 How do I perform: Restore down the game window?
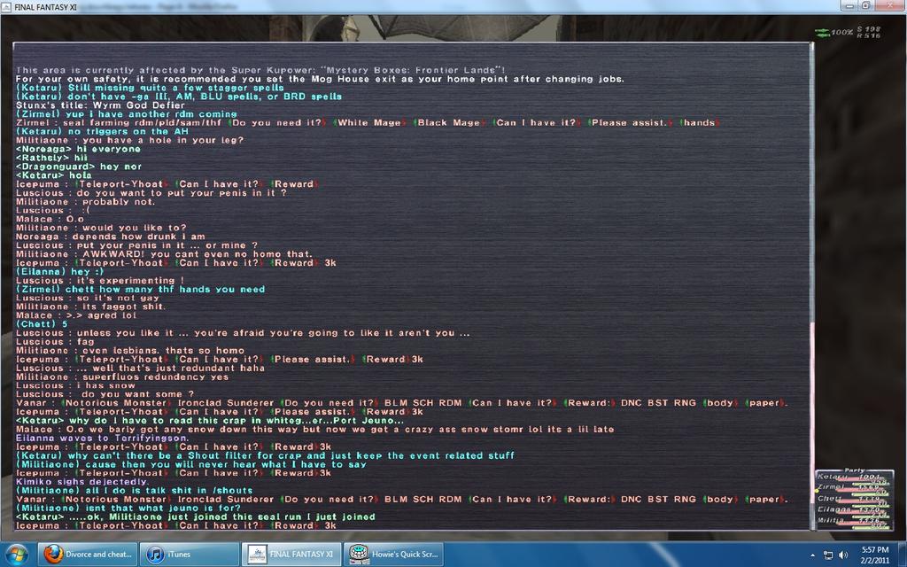(865, 5)
